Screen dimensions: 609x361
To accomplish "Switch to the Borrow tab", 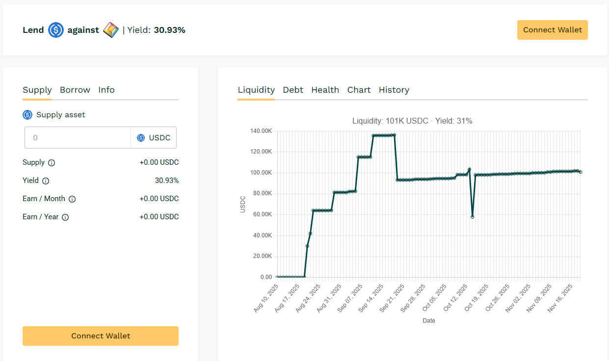I will click(x=75, y=90).
